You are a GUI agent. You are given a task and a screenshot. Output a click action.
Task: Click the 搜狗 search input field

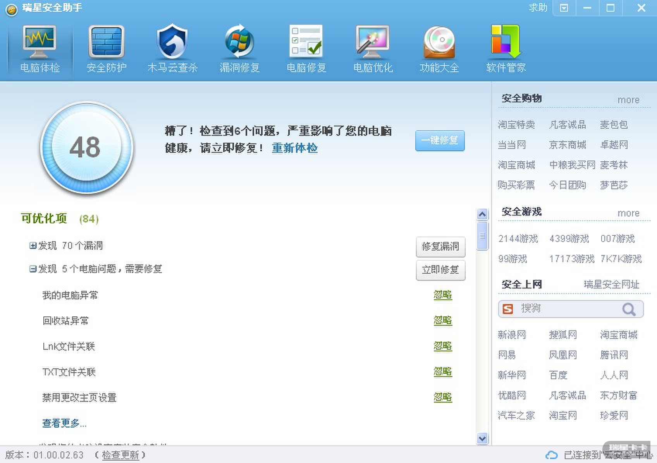pos(571,309)
